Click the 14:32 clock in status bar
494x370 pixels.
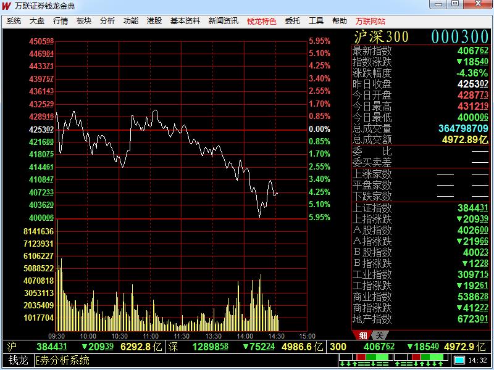click(478, 360)
